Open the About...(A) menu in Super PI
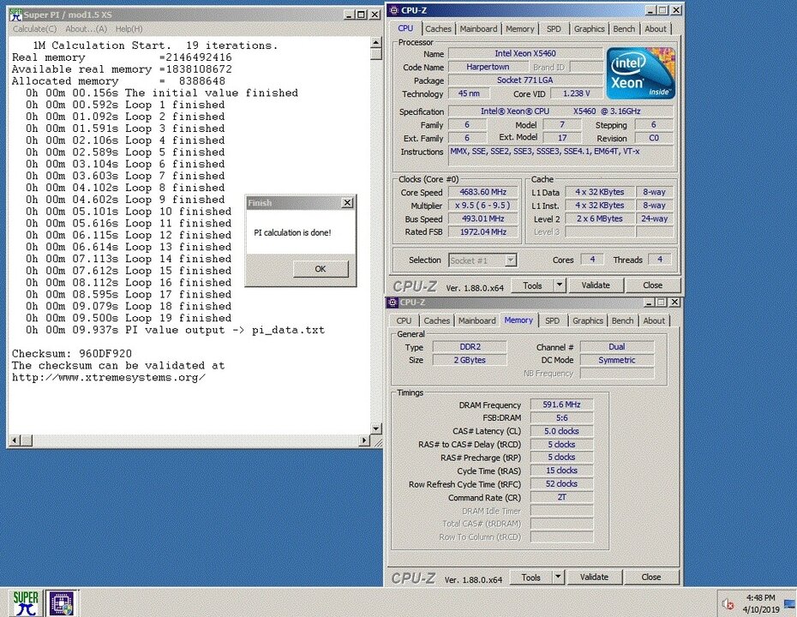 point(86,29)
